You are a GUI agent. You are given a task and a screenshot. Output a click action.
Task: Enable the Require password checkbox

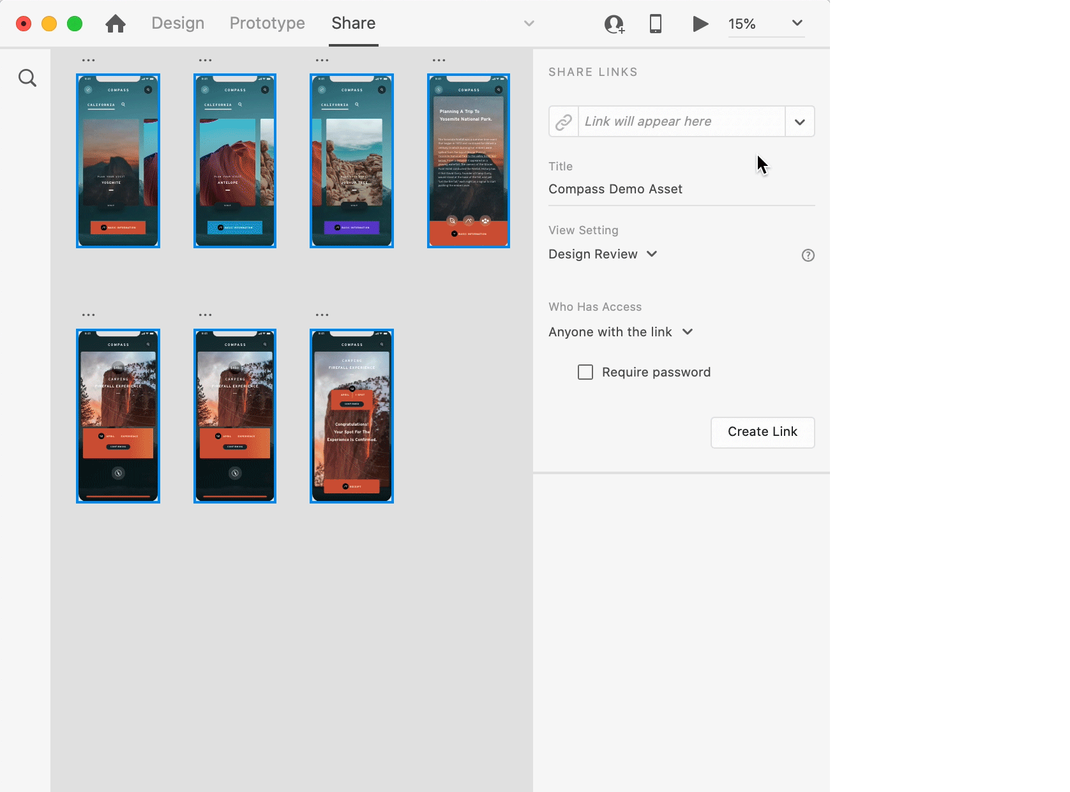coord(585,372)
